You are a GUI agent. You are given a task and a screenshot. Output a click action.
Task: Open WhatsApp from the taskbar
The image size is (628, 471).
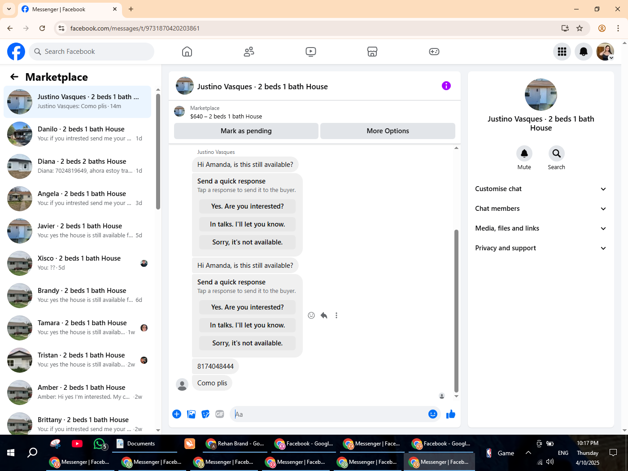pyautogui.click(x=100, y=444)
